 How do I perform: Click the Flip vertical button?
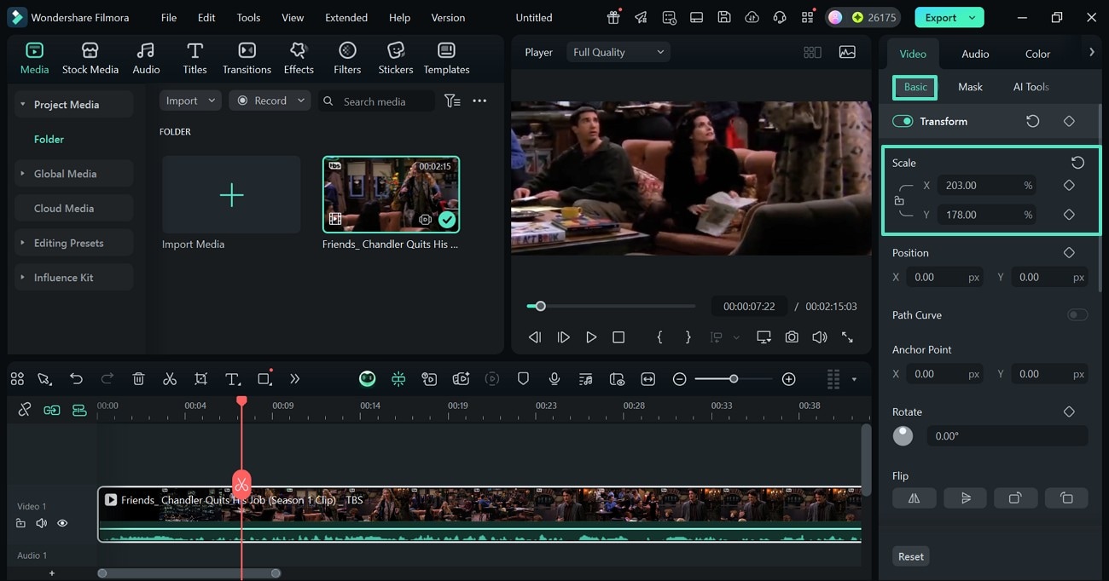pos(965,498)
